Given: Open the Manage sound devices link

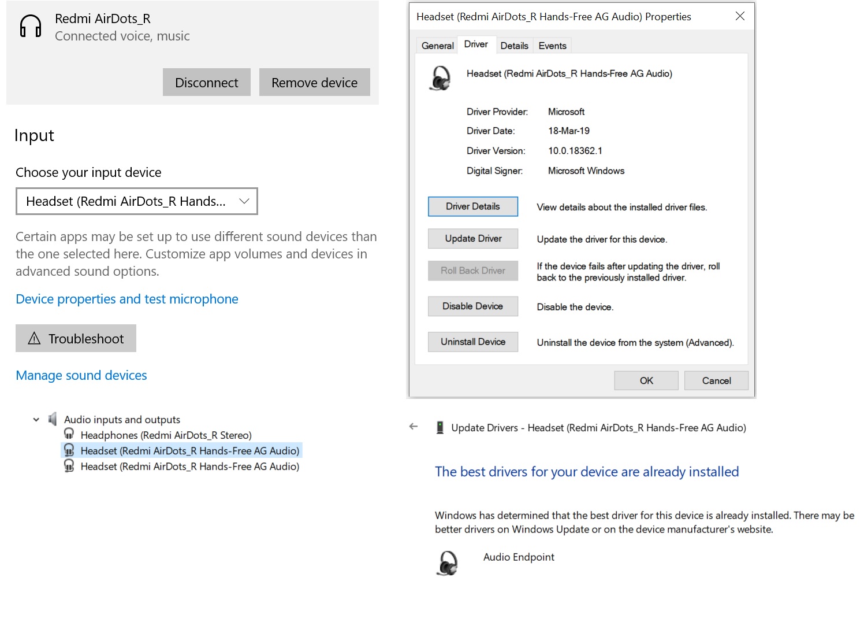Looking at the screenshot, I should pyautogui.click(x=81, y=375).
